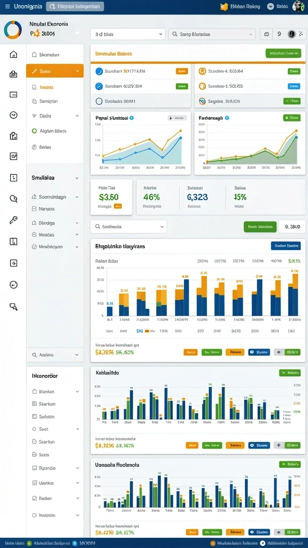Screen dimensions: 308x548
Task: Focus the Sarop Blonadae search field
Action: tap(212, 34)
